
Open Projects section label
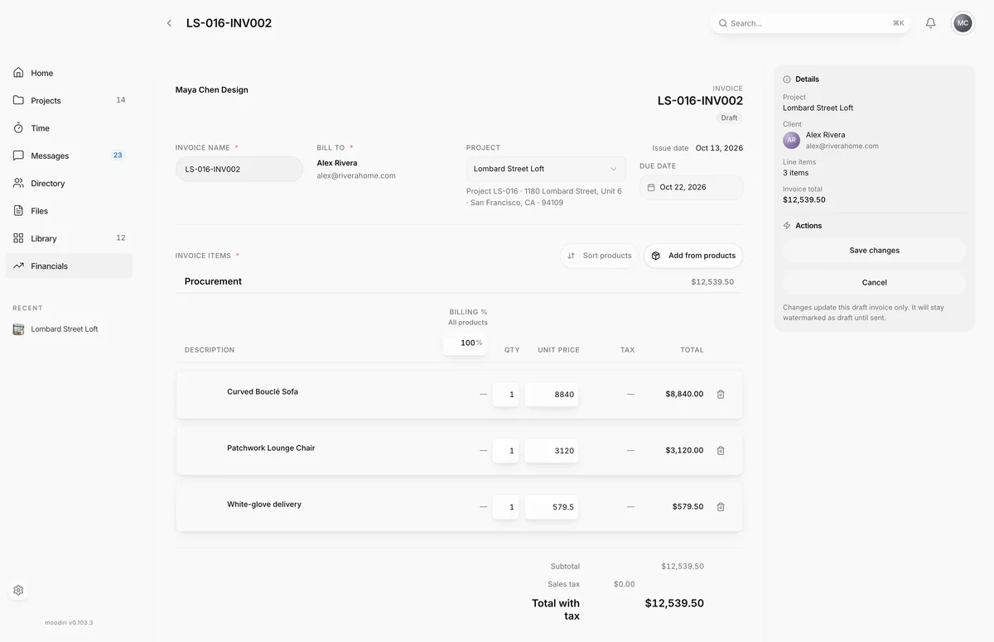(x=46, y=101)
